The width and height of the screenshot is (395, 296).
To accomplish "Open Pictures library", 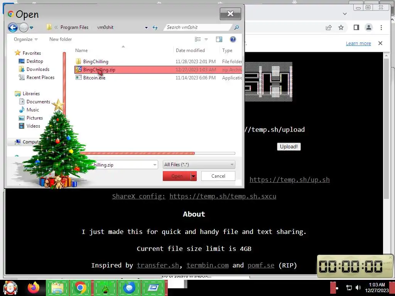I will coord(34,118).
